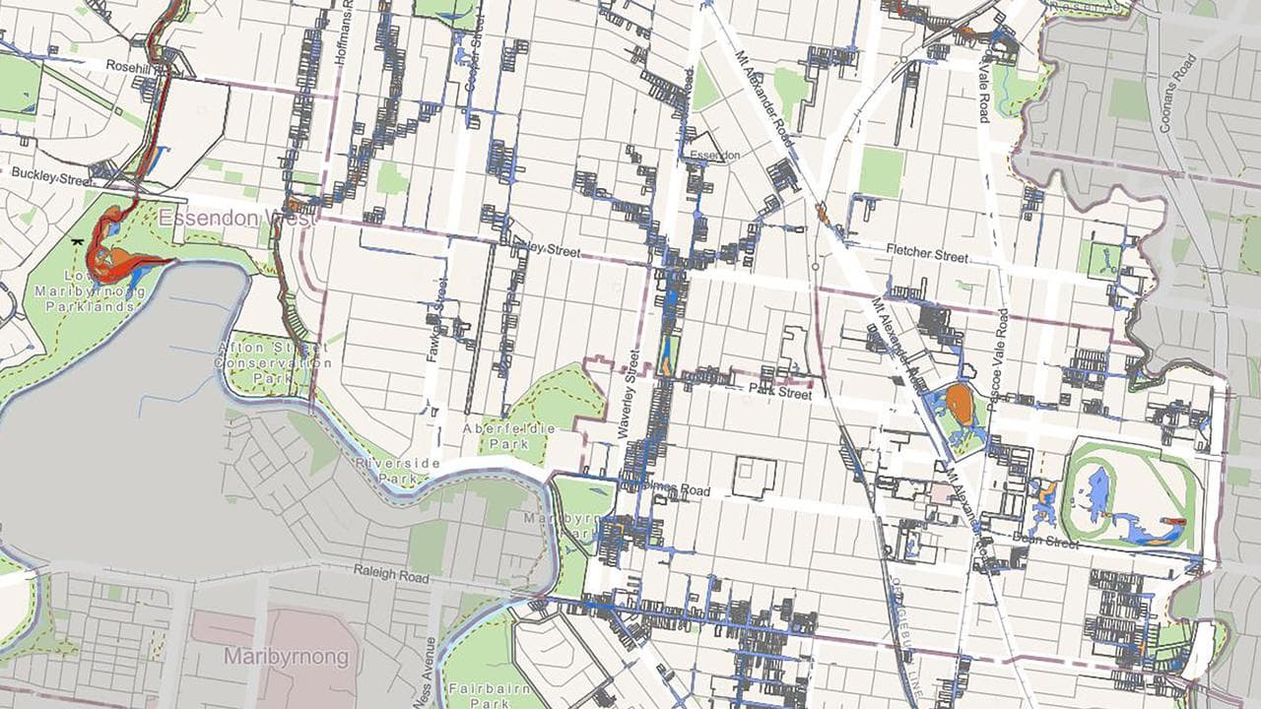Click the 'Aberfeldie Park' label
Screen dimensions: 1261x709
(x=509, y=436)
